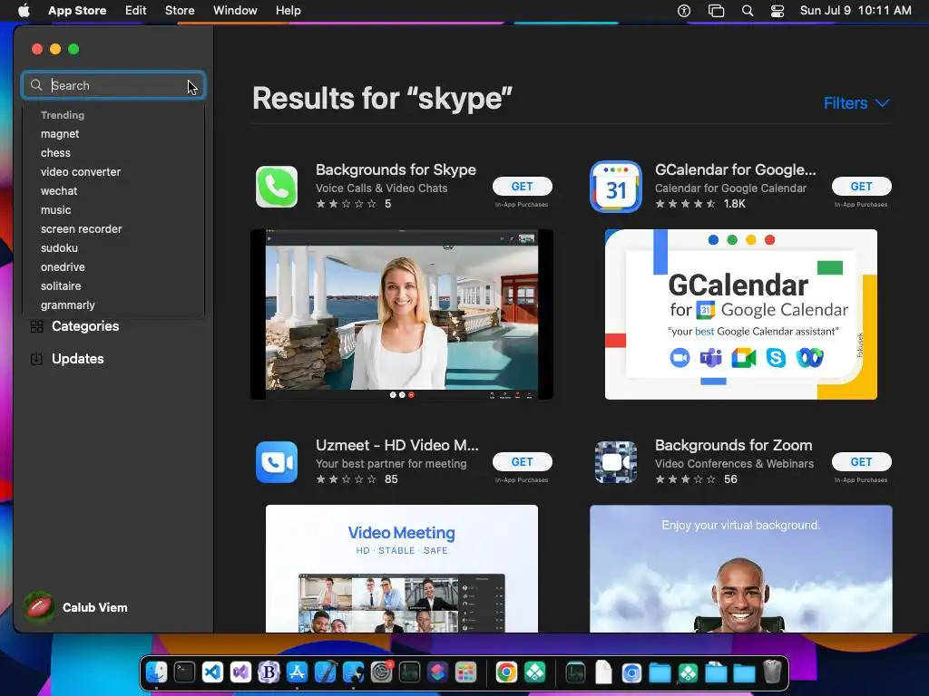Open the Backgrounds for Zoom preview image
929x696 pixels.
click(740, 568)
